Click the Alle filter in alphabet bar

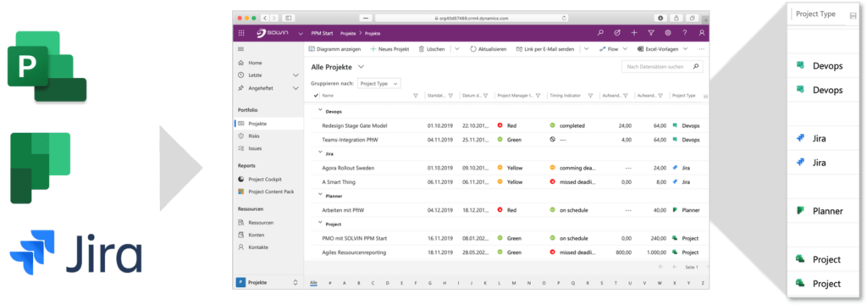(313, 283)
